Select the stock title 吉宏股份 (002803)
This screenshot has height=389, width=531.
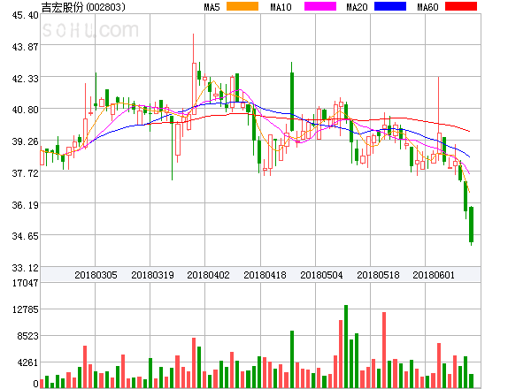(83, 7)
